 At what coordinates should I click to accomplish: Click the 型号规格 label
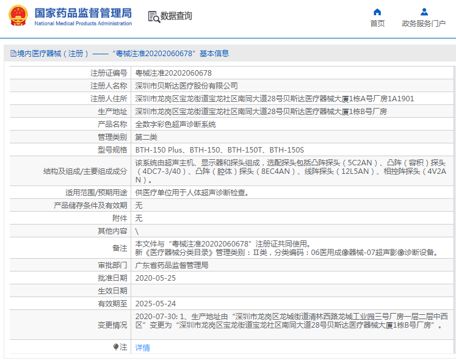pos(112,149)
